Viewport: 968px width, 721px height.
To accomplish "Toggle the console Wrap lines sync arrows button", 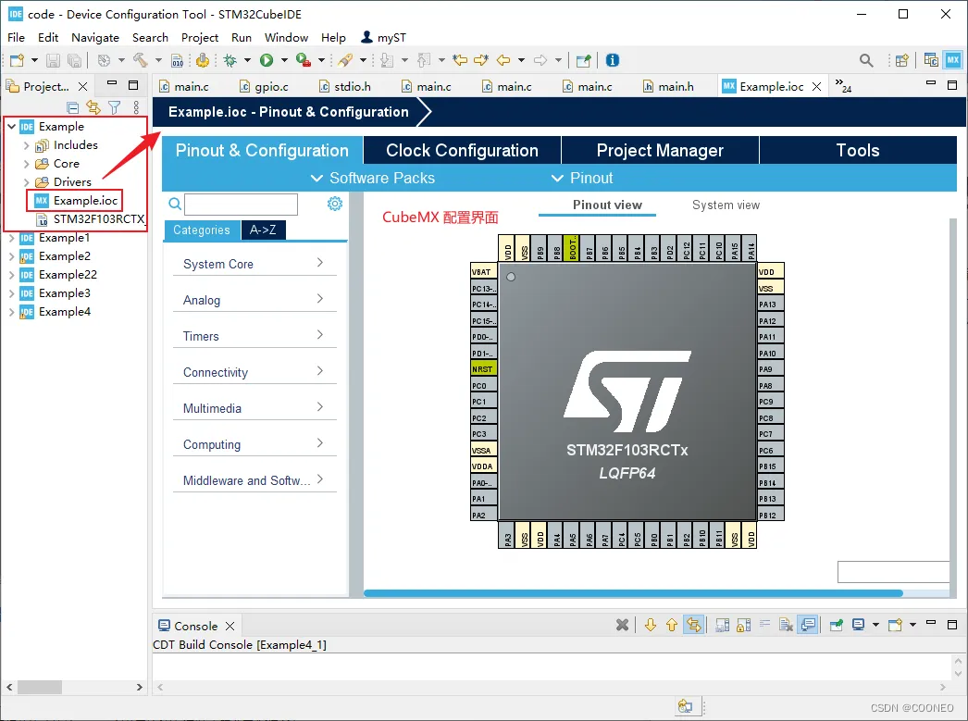I will click(694, 625).
